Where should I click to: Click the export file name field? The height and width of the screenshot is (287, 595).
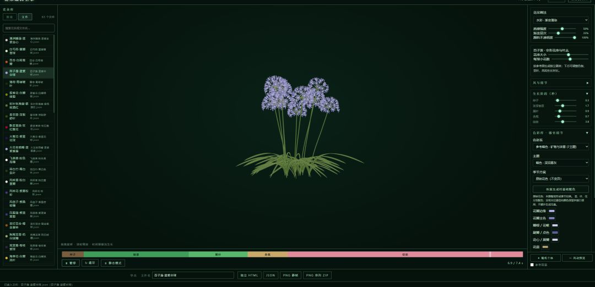[x=193, y=275]
